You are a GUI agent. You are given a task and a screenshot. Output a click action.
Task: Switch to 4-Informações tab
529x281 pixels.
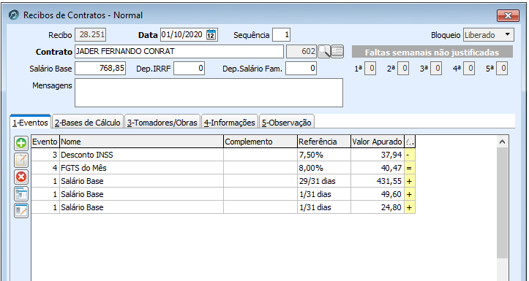click(x=230, y=123)
